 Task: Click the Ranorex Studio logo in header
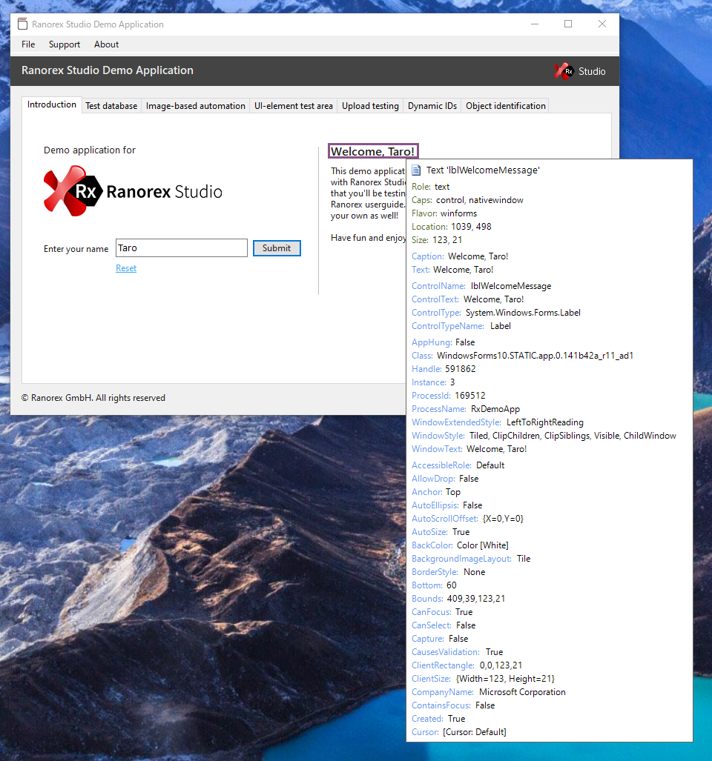[580, 71]
